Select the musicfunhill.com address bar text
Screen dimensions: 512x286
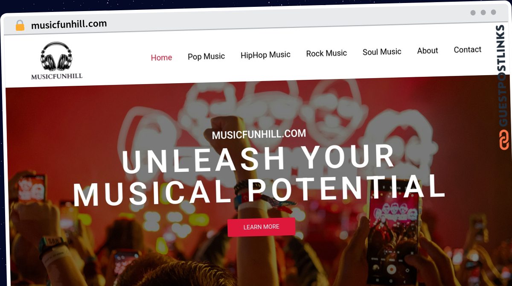coord(69,24)
